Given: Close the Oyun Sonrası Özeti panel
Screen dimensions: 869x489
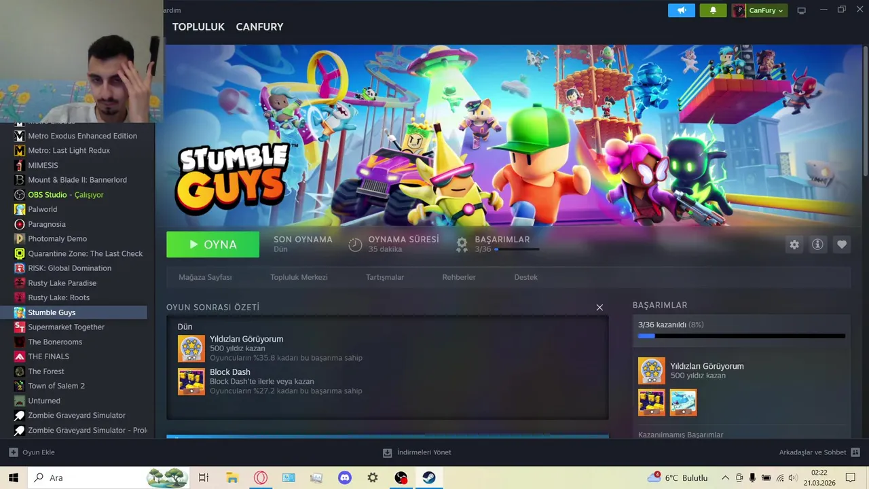Looking at the screenshot, I should (x=599, y=308).
